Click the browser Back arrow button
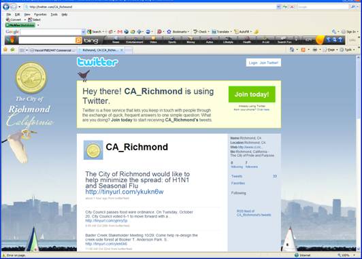The image size is (362, 259). [x=6, y=7]
